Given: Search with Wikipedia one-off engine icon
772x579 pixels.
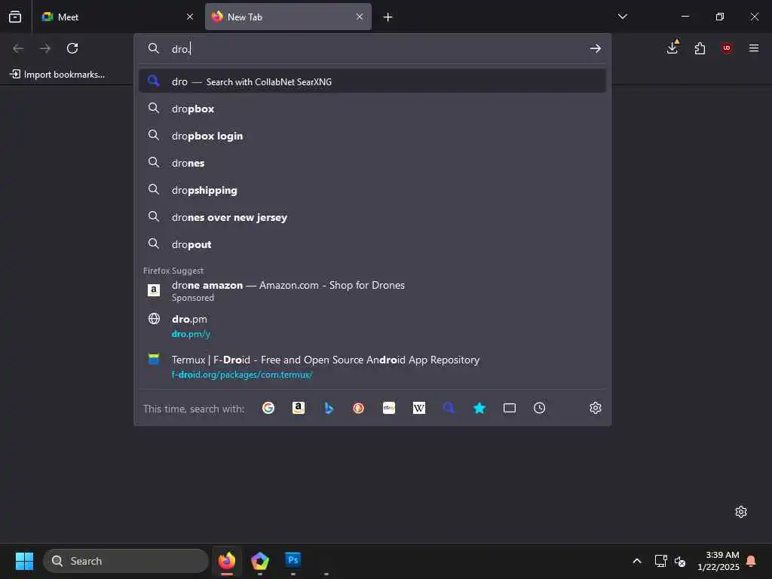Looking at the screenshot, I should [x=419, y=408].
